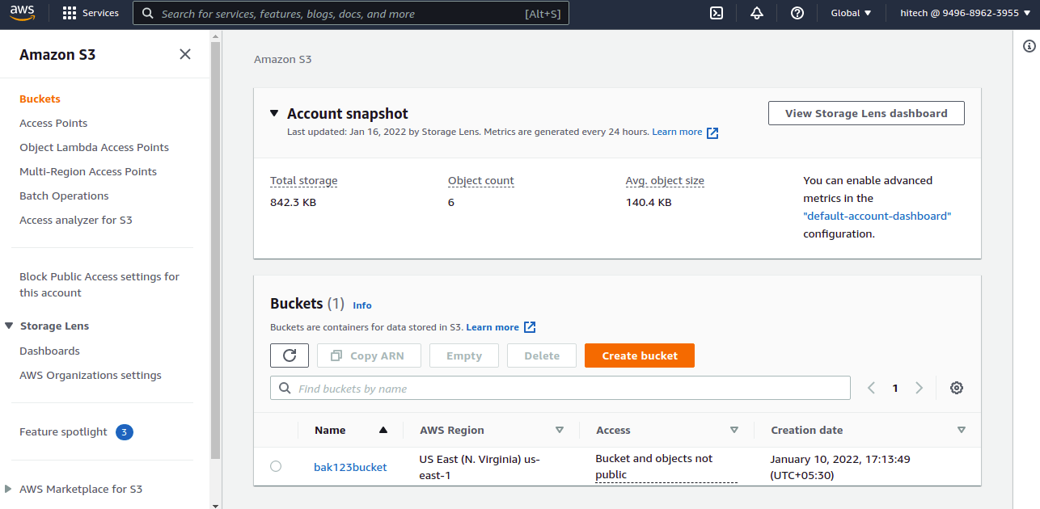The image size is (1040, 509).
Task: Open CloudShell terminal icon in header
Action: pyautogui.click(x=716, y=13)
